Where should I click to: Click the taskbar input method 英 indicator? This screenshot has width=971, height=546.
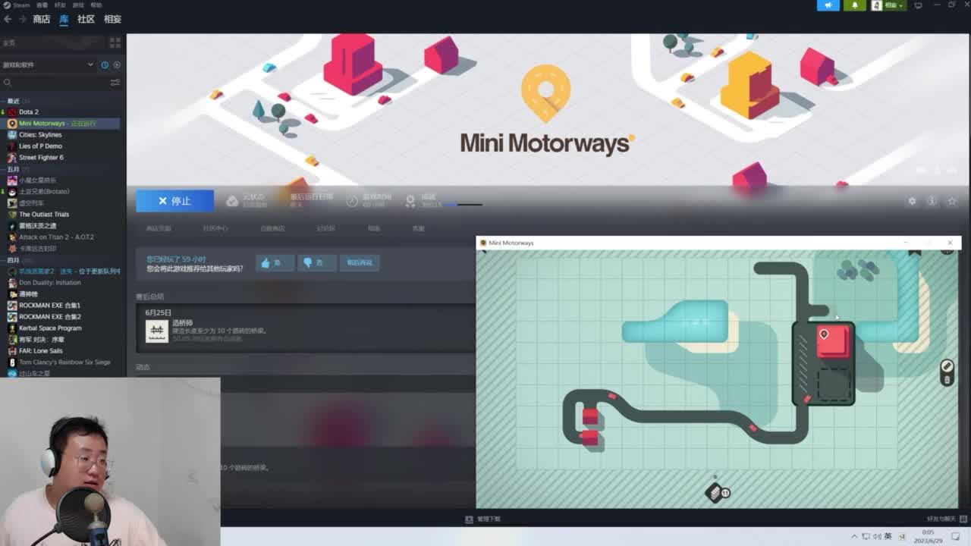coord(888,536)
